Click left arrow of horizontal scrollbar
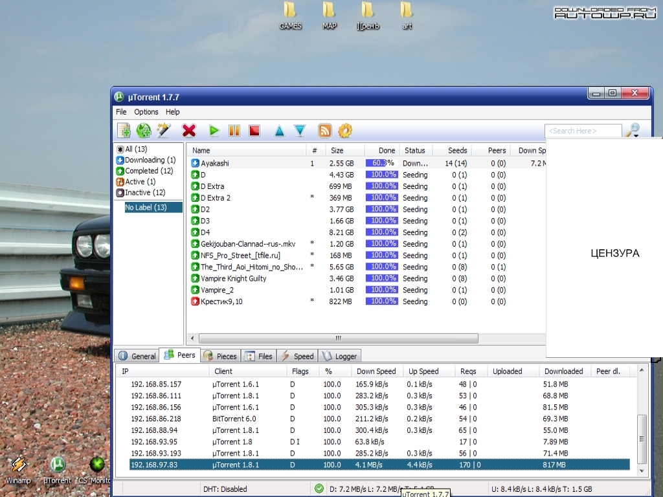The height and width of the screenshot is (497, 663). 193,338
